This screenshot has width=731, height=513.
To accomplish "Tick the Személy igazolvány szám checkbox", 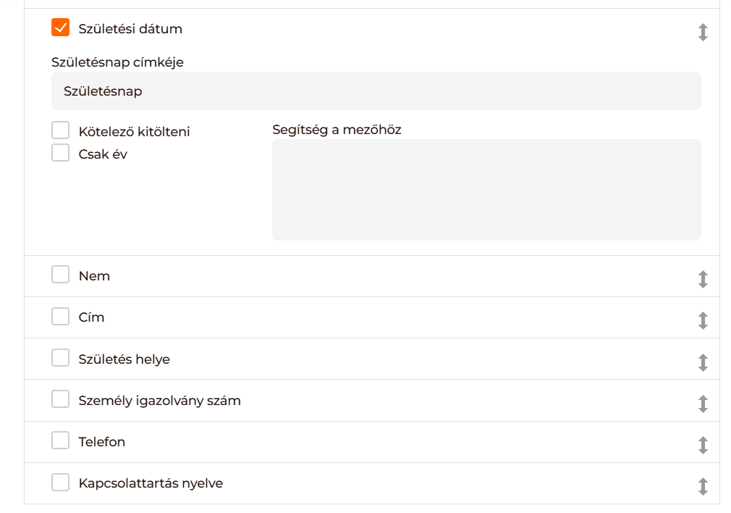I will pyautogui.click(x=61, y=399).
